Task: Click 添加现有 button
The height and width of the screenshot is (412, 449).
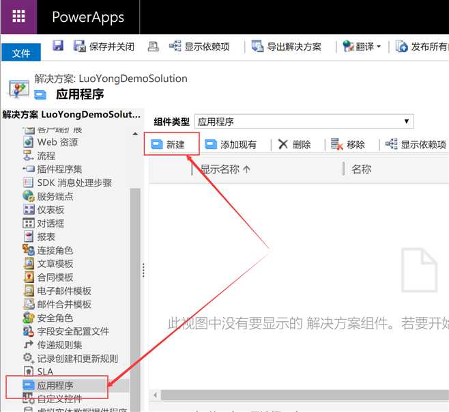Action: [231, 144]
